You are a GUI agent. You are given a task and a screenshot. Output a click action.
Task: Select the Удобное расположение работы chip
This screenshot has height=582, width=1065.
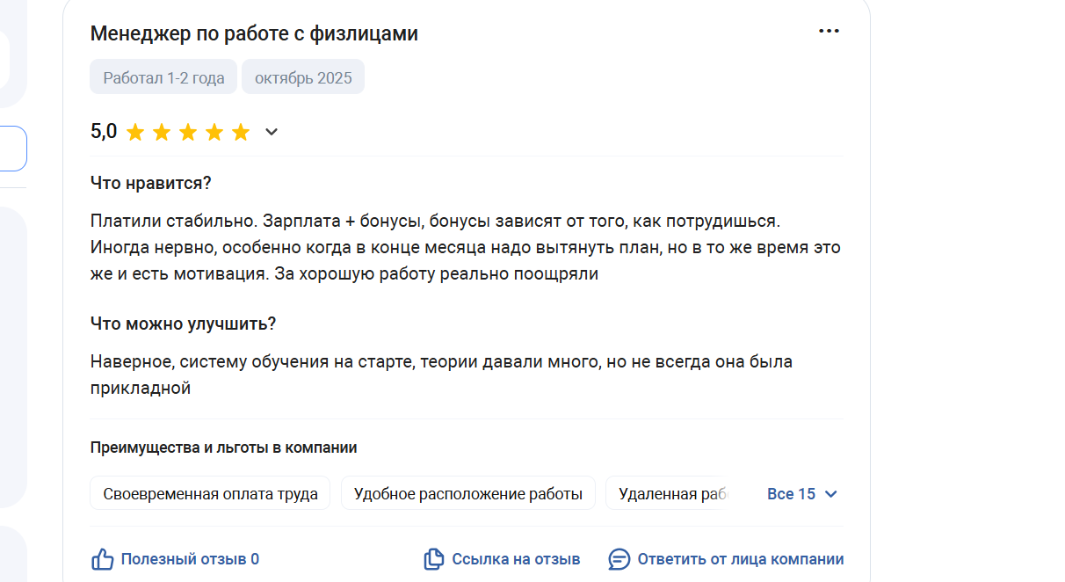467,494
